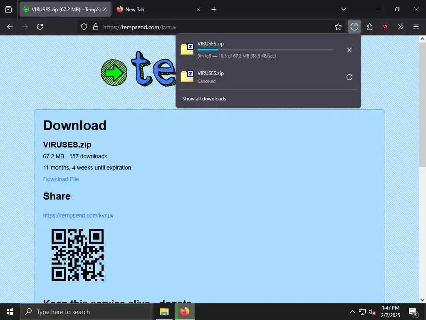
Task: Open the Firefox View icon
Action: click(x=8, y=10)
